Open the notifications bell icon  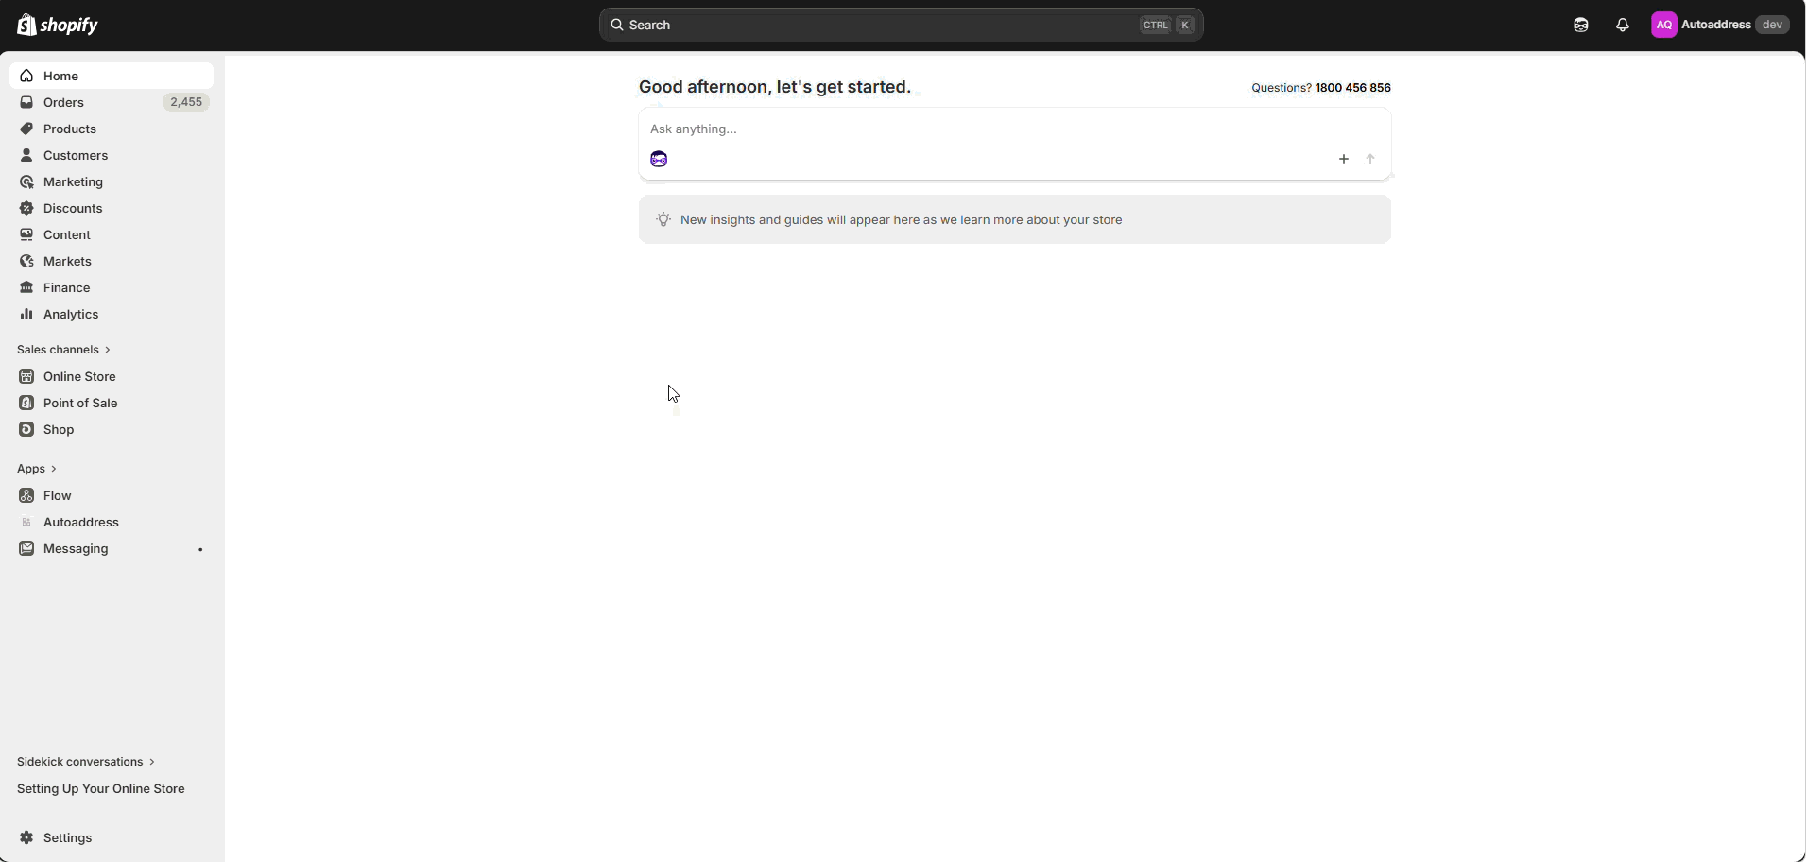[x=1622, y=26]
